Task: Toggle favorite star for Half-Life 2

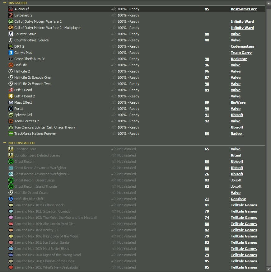Action: [114, 71]
